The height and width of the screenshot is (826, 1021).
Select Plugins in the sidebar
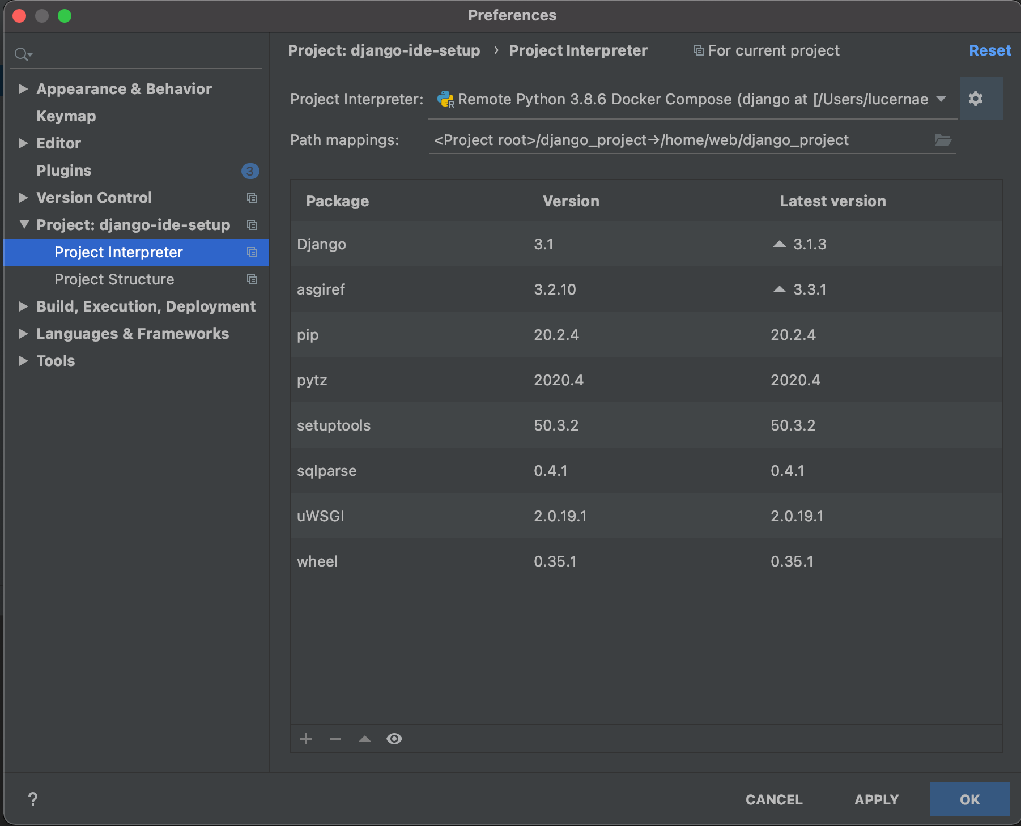pos(64,171)
